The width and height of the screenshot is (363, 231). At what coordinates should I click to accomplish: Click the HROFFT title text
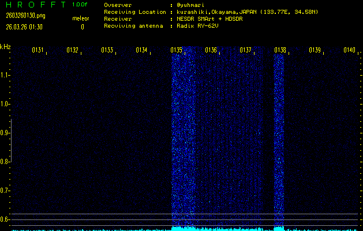pos(35,5)
